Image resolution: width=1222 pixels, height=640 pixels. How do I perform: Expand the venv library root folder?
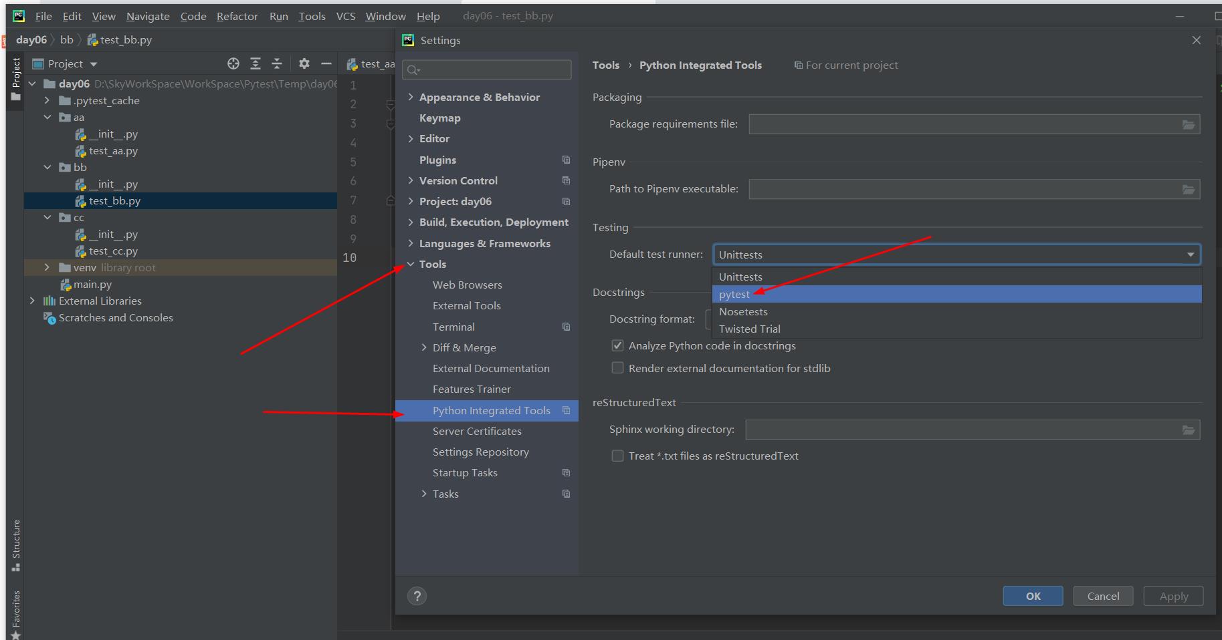point(47,267)
